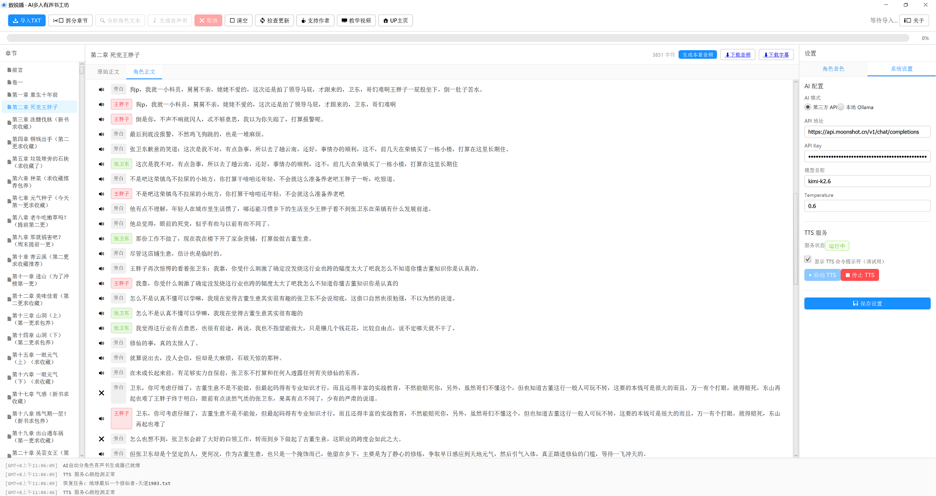Click the 模型名称 field with kimi-k2.6
This screenshot has height=496, width=936.
tap(867, 181)
